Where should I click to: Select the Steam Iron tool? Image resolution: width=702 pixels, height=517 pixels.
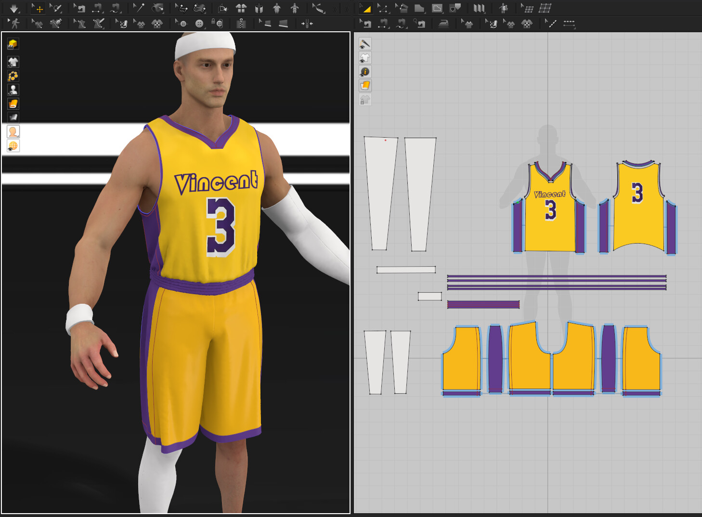[x=443, y=23]
